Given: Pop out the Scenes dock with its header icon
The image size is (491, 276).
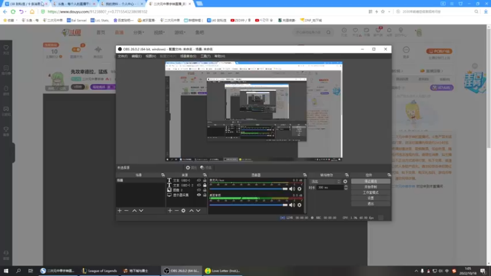Looking at the screenshot, I should click(x=163, y=175).
